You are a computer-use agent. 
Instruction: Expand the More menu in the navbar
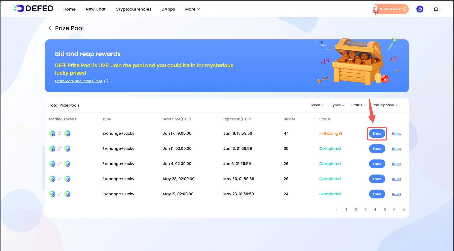pyautogui.click(x=193, y=9)
